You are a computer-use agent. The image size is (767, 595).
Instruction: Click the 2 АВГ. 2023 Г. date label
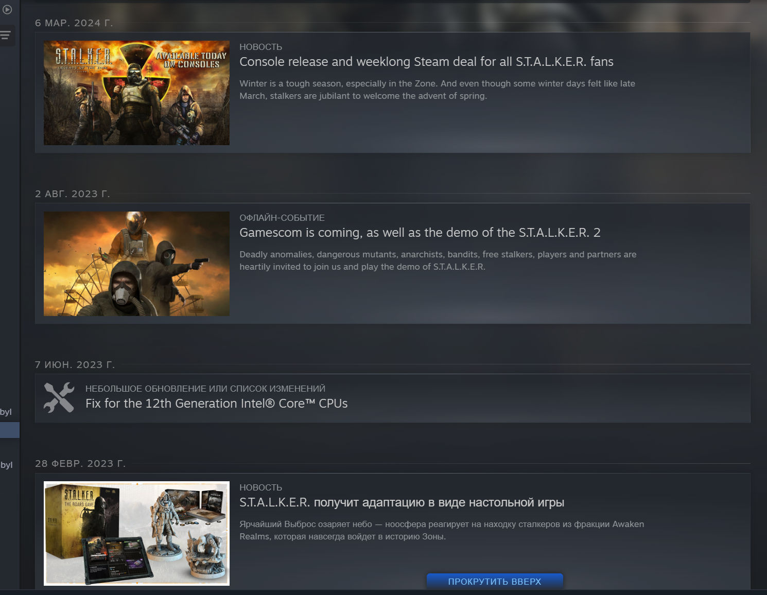pyautogui.click(x=73, y=194)
